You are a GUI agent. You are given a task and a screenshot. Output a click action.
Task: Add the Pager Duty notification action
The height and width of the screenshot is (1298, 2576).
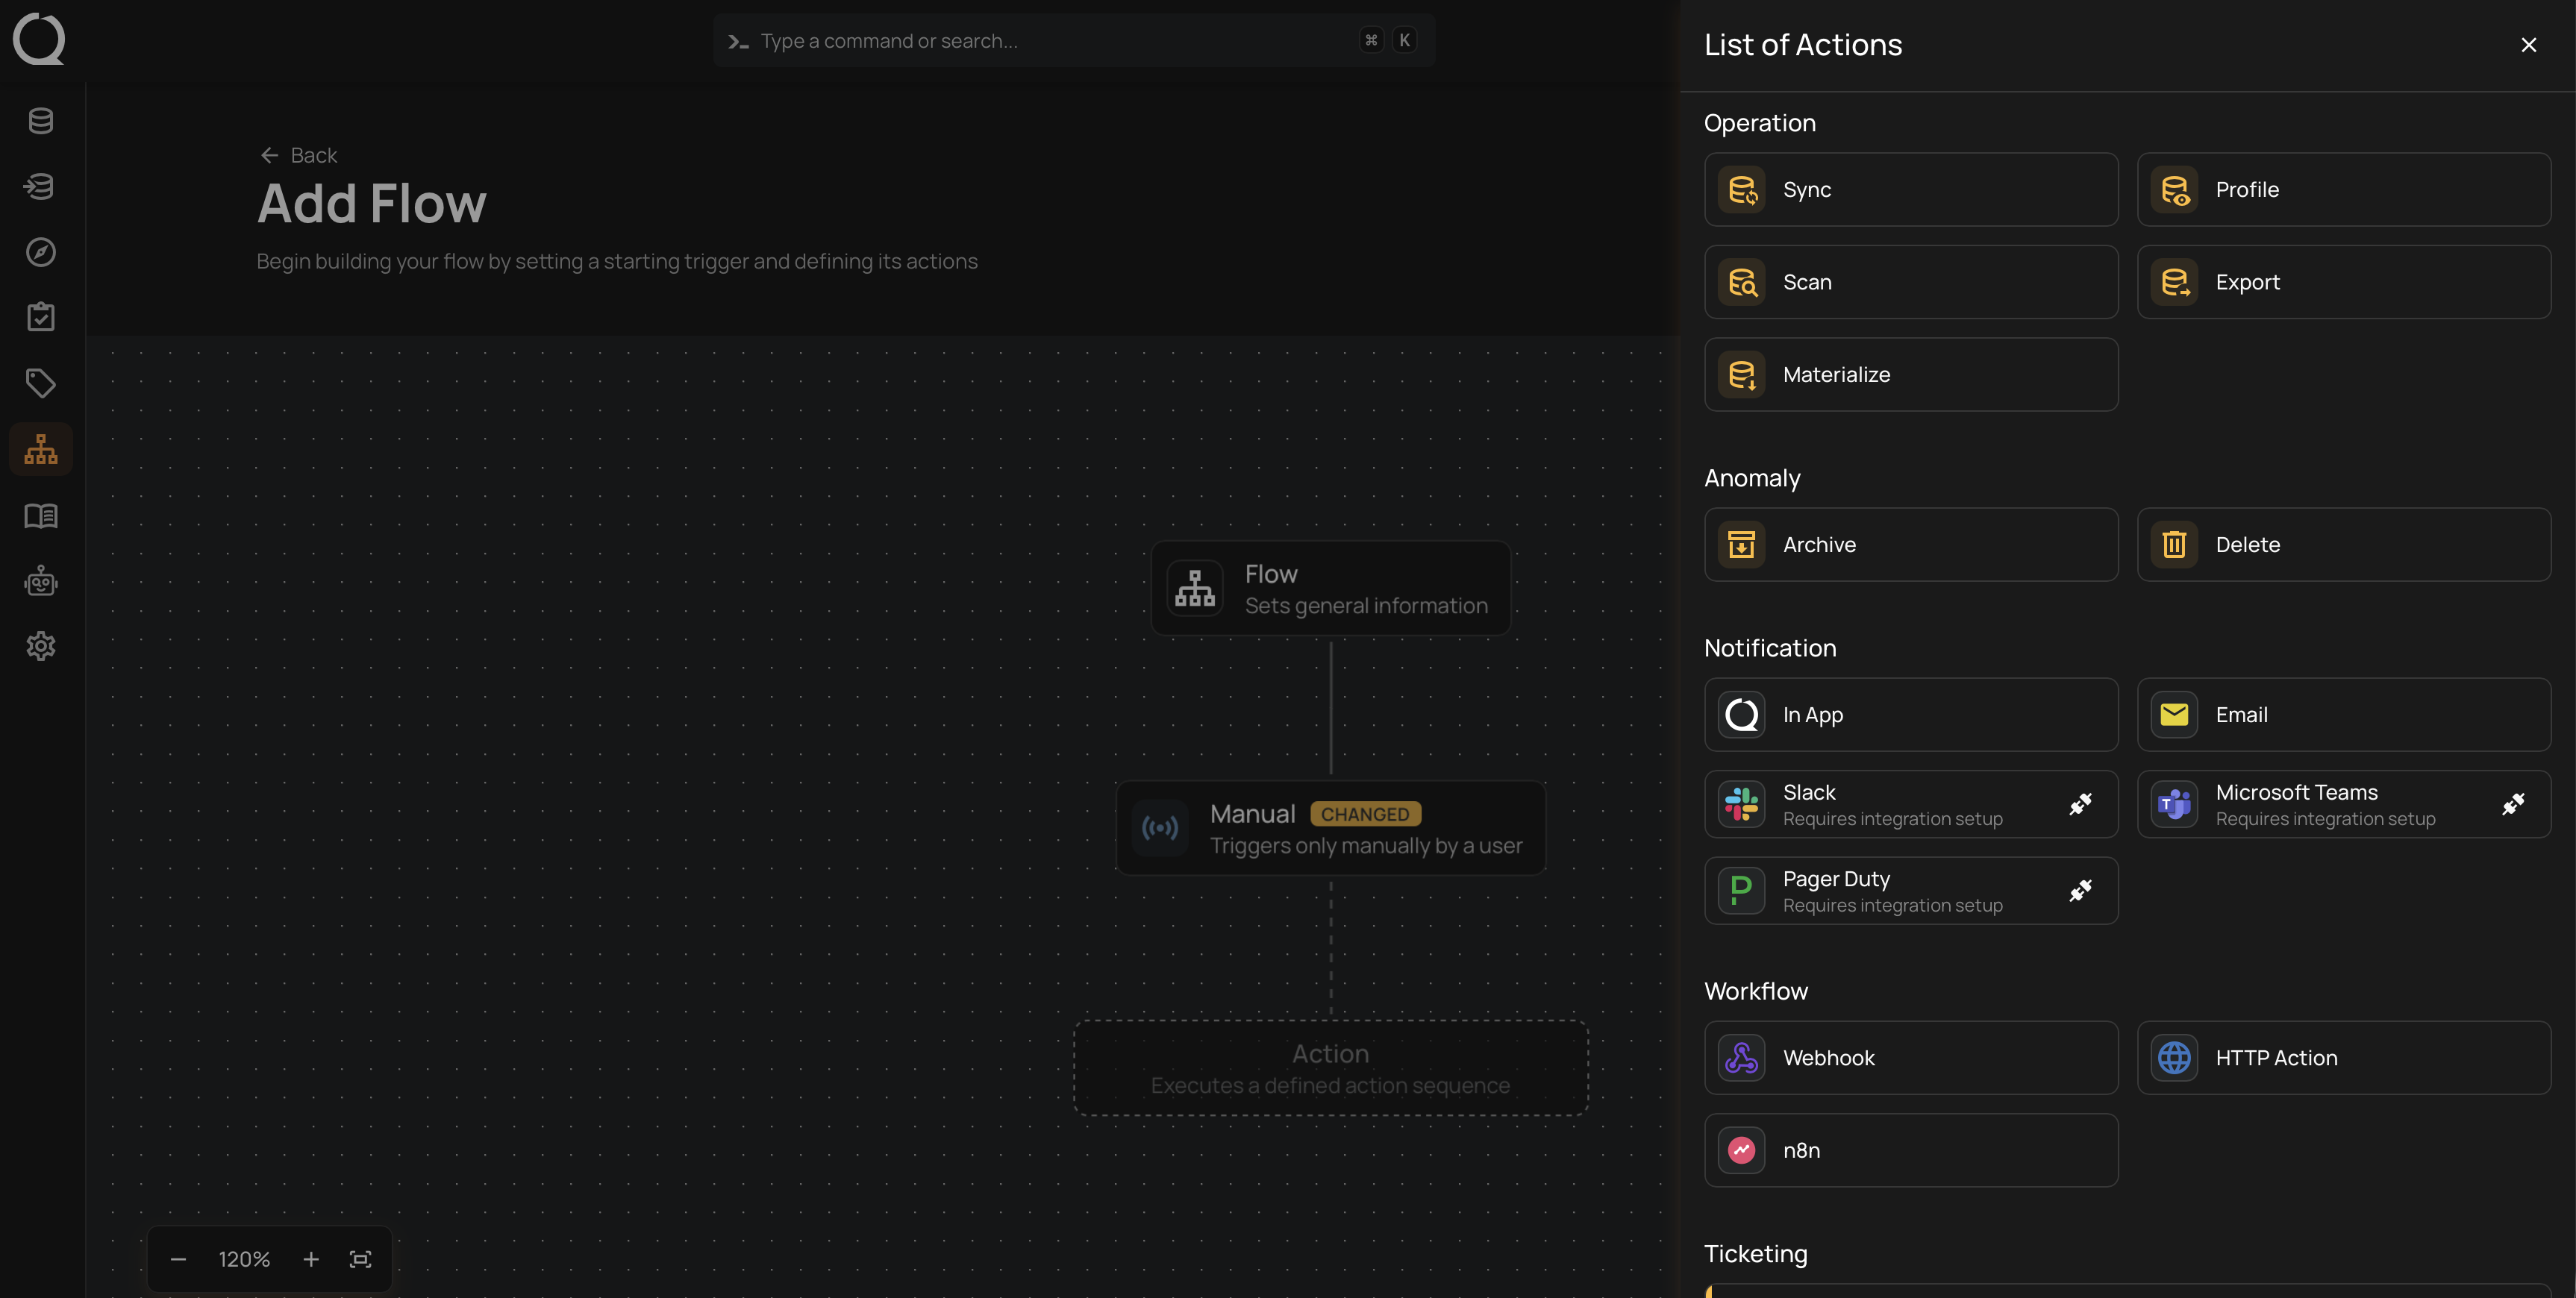pyautogui.click(x=1911, y=891)
